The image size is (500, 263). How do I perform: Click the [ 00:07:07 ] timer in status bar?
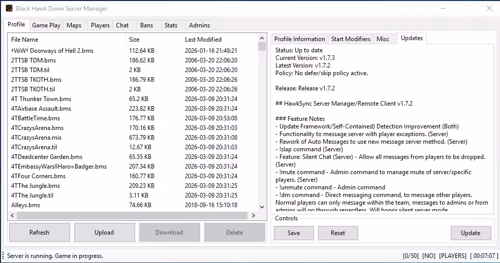pos(484,256)
